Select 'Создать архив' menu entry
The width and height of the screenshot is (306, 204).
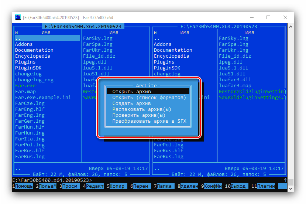point(131,103)
